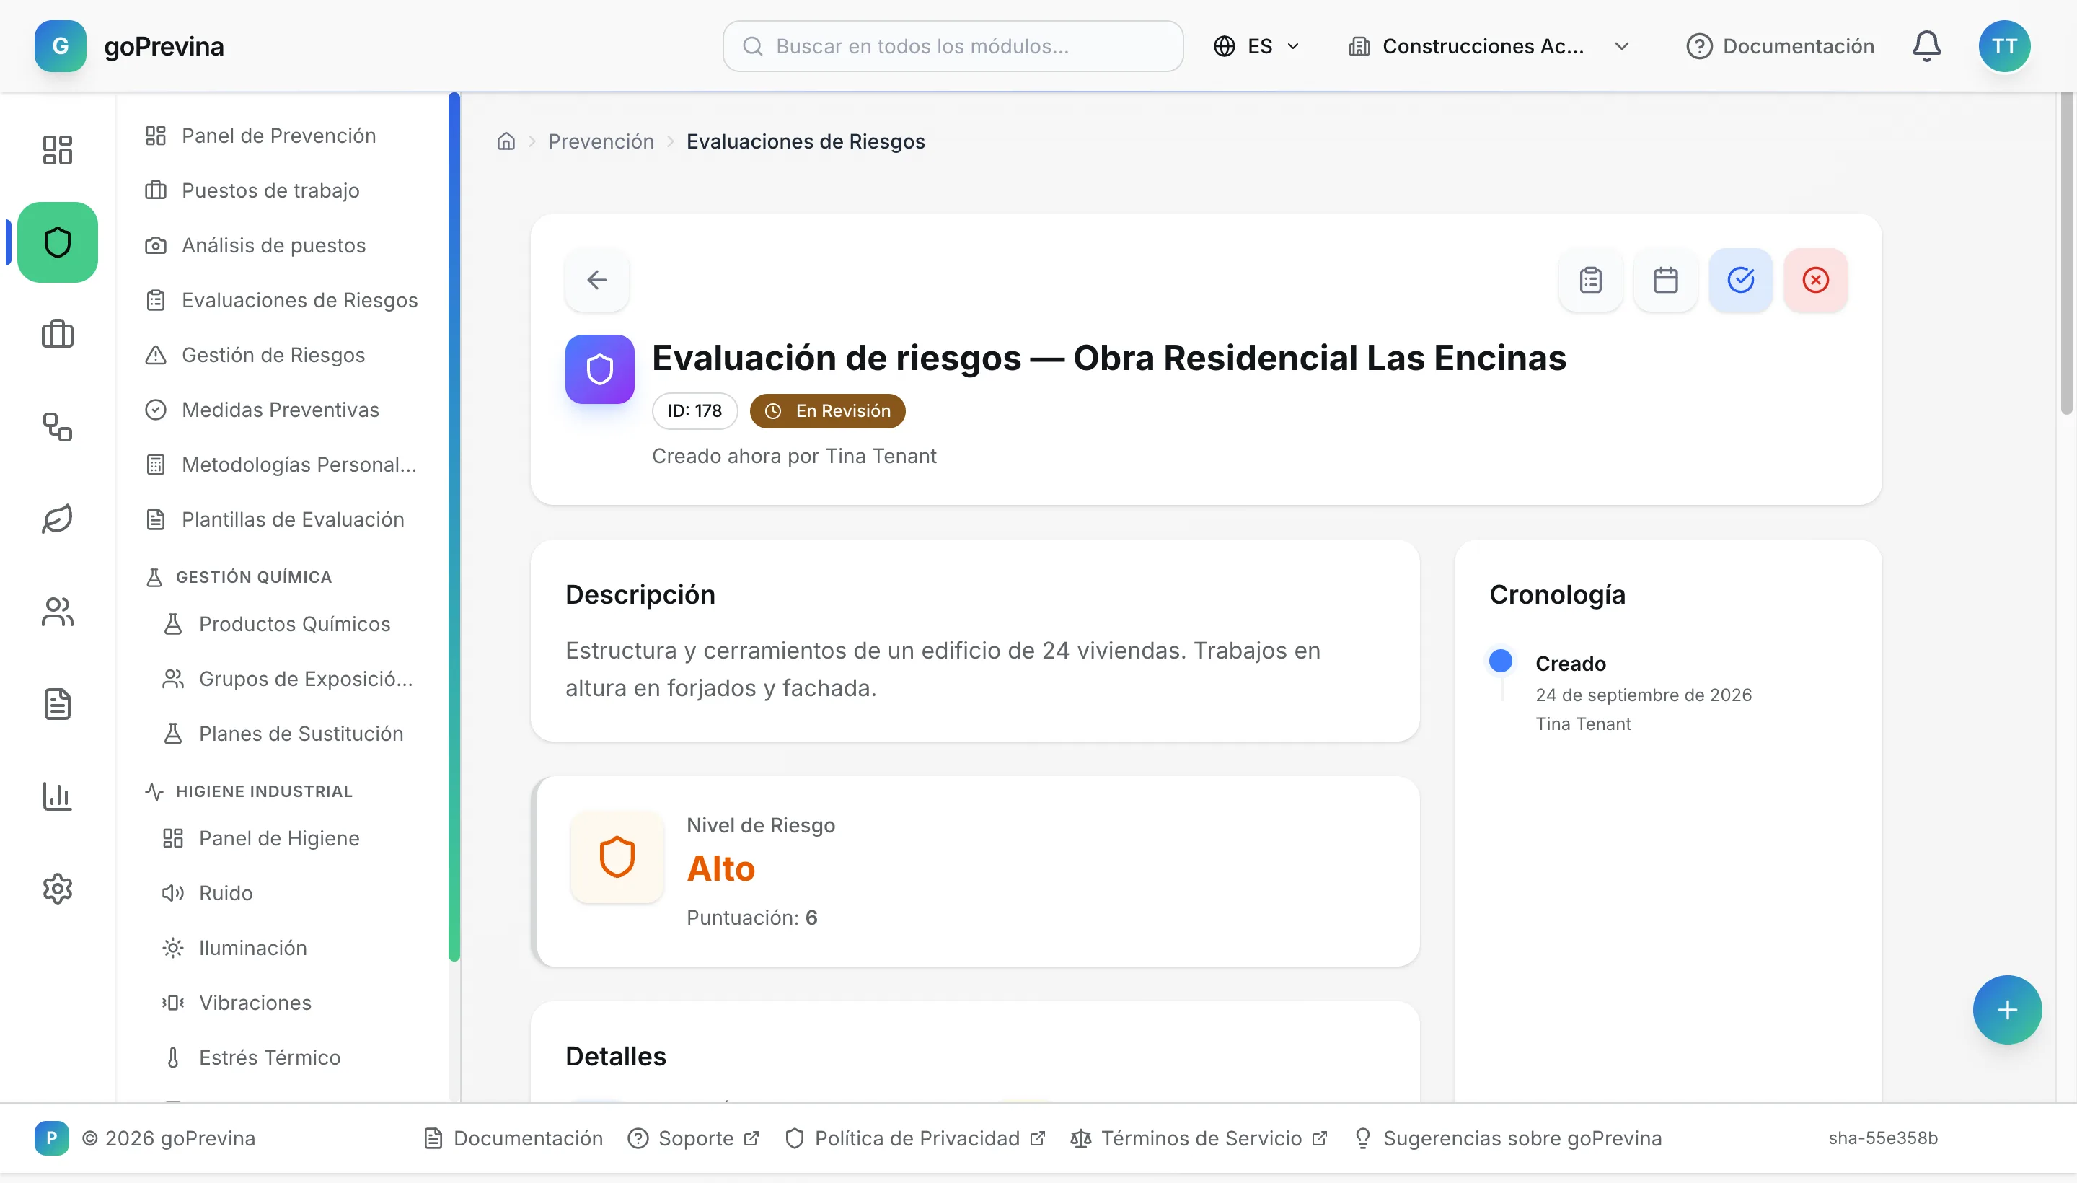Open the TT user avatar menu
Viewport: 2077px width, 1183px height.
[2004, 46]
